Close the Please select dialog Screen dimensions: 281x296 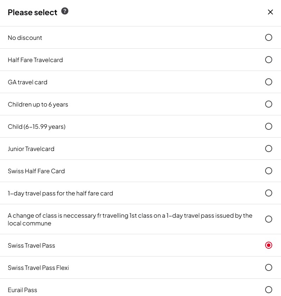pyautogui.click(x=270, y=12)
